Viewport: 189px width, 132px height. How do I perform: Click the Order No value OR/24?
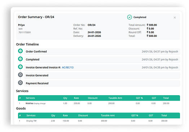pos(92,25)
